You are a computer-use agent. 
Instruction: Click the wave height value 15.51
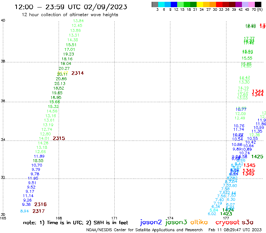[x=71, y=45]
